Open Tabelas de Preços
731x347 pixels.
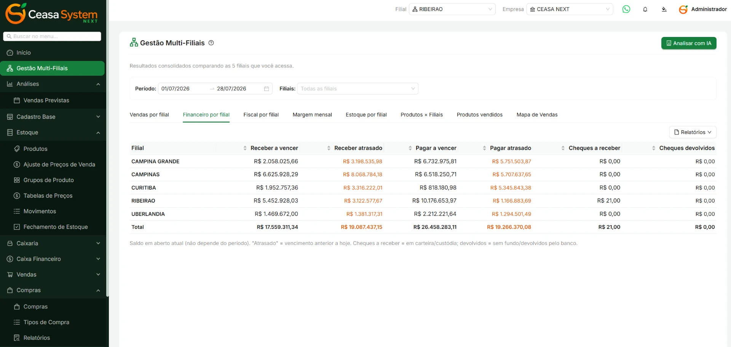[53, 195]
